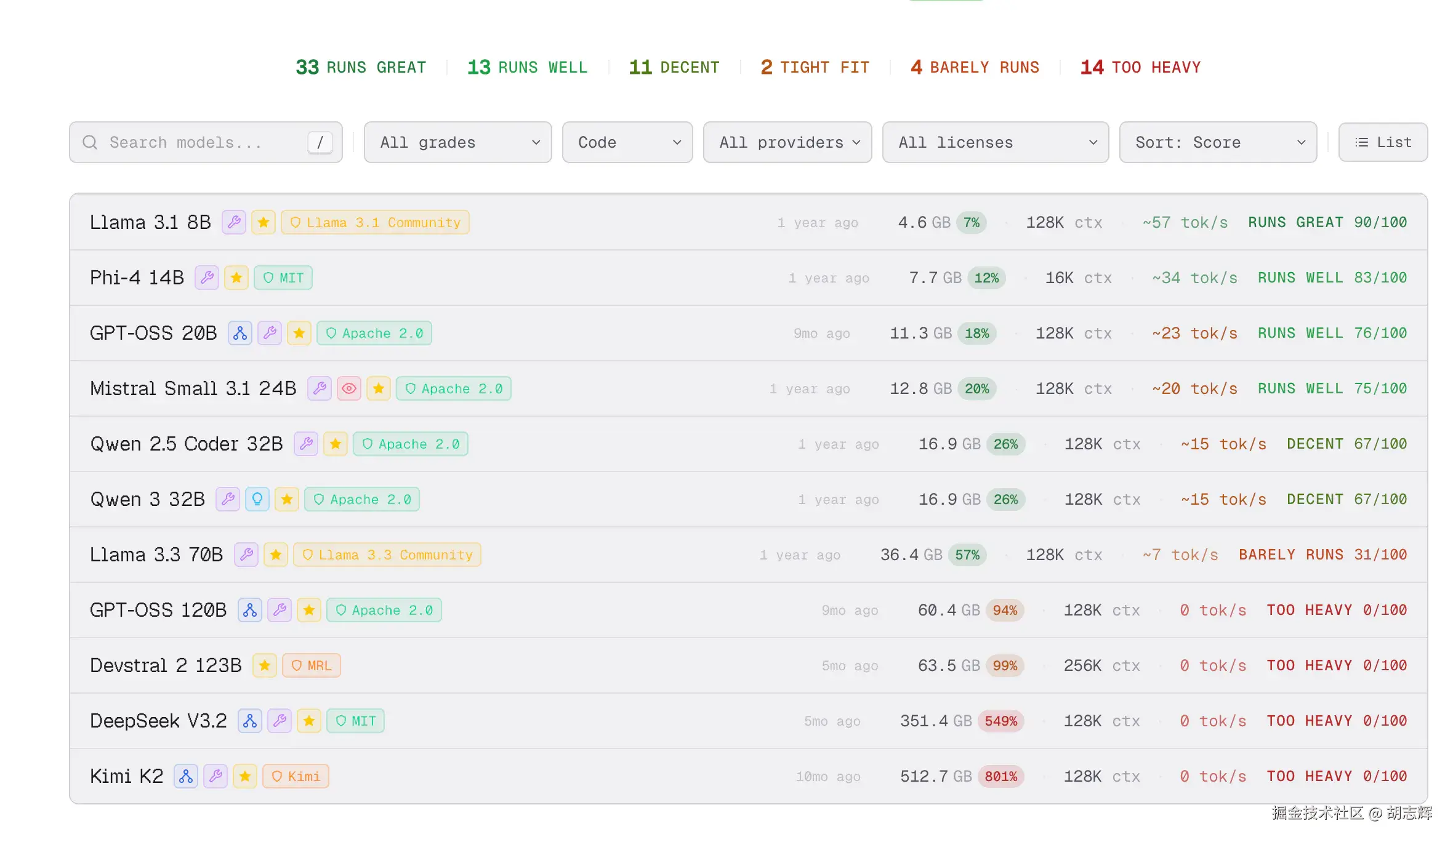This screenshot has width=1453, height=842.
Task: Click the blue network icon for GPT-OSS 20B
Action: (240, 333)
